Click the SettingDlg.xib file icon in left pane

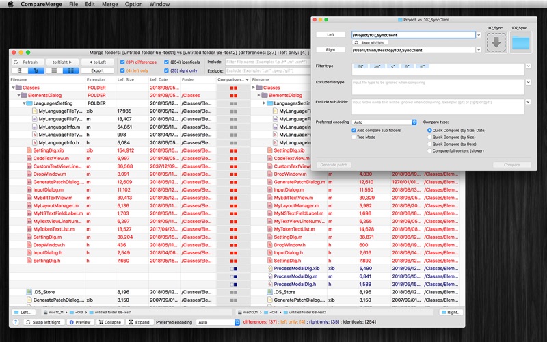29,150
